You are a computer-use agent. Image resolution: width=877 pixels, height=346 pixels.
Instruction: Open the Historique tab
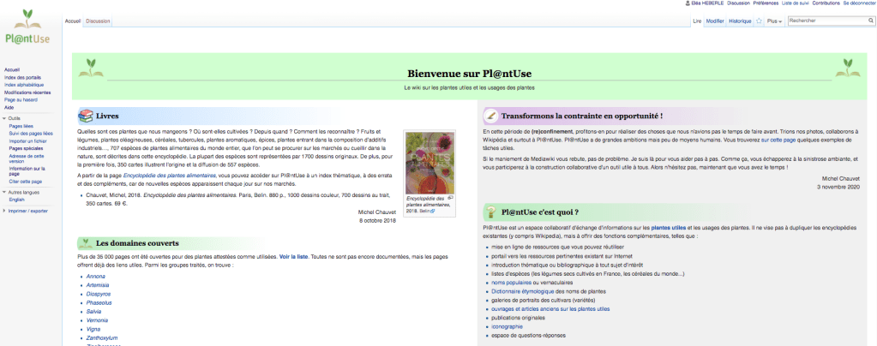739,20
